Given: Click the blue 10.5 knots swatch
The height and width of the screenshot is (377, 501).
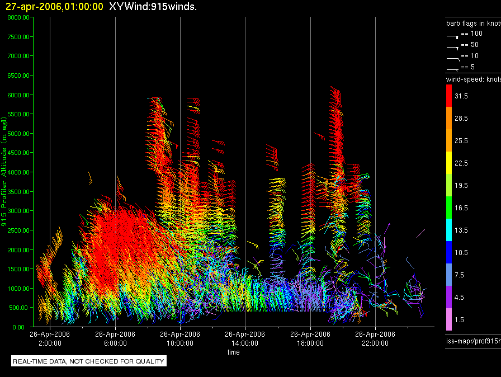Looking at the screenshot, I should click(449, 252).
